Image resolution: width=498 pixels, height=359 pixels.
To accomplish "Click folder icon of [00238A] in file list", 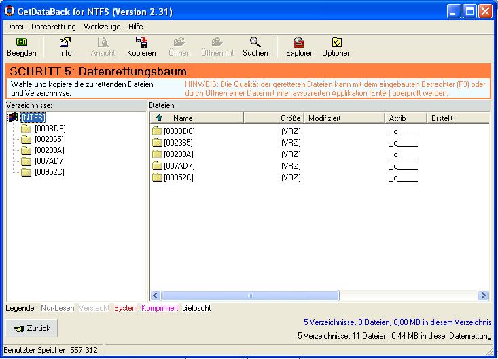I will tap(157, 154).
